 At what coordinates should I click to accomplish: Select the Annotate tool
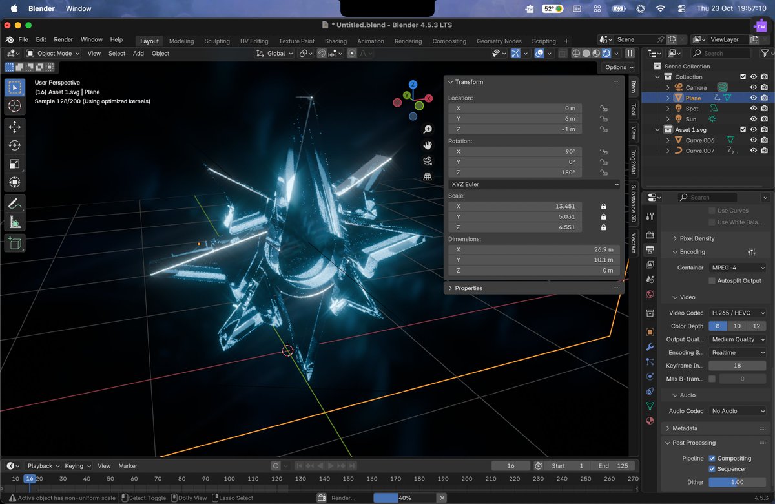pos(15,204)
